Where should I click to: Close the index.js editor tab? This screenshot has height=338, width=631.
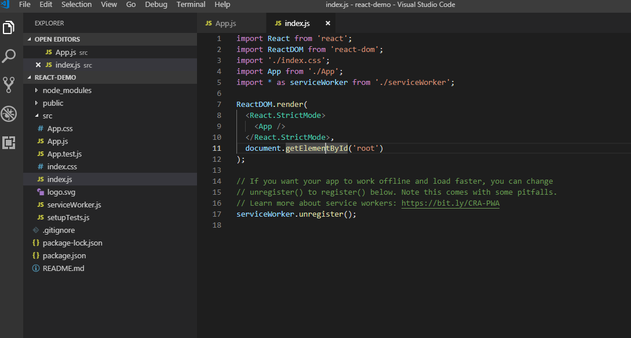click(328, 23)
